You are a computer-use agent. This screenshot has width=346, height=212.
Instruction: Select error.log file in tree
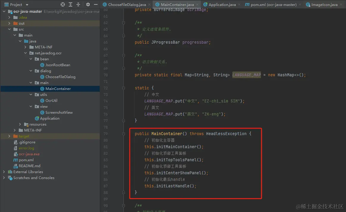[x=26, y=148]
